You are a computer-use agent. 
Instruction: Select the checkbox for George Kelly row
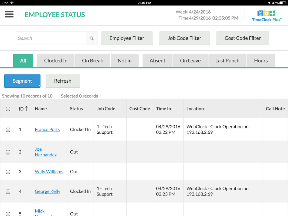8,192
